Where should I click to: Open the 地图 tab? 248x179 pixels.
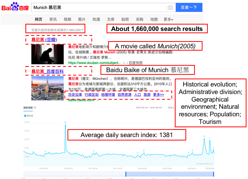154,19
